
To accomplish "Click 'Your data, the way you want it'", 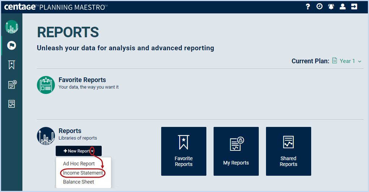I will pyautogui.click(x=89, y=87).
